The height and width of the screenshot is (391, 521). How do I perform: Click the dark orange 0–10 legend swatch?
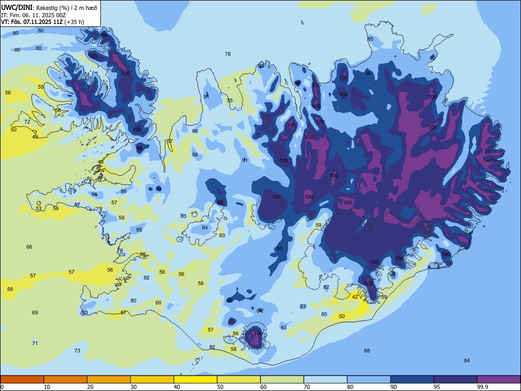[x=22, y=380]
